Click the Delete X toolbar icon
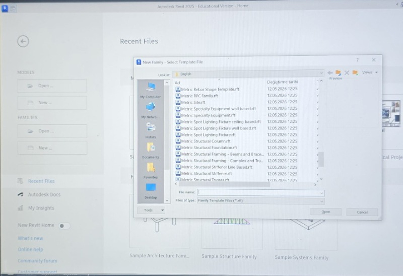Image resolution: width=403 pixels, height=276 pixels. [x=347, y=73]
